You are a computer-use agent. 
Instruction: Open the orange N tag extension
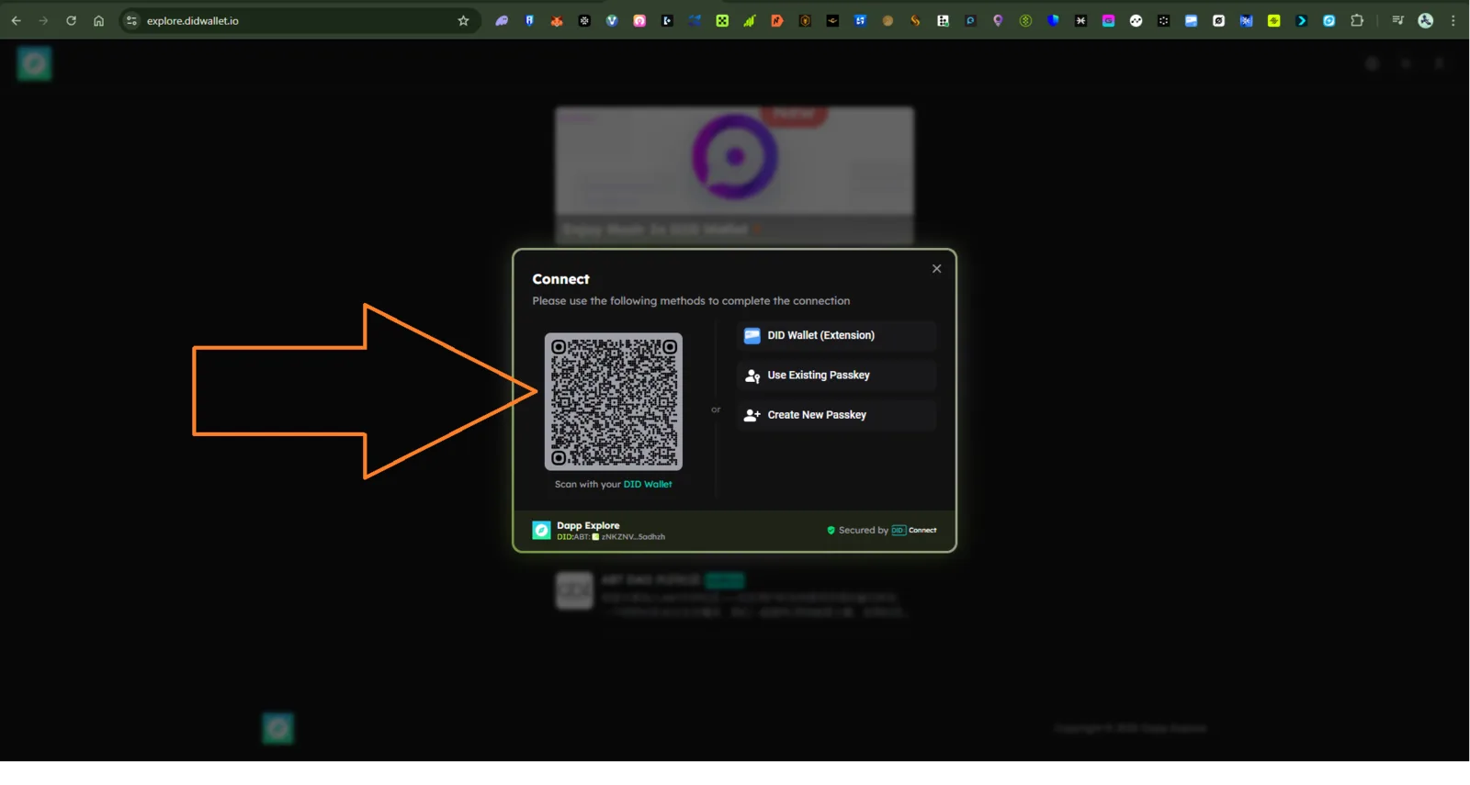tap(777, 21)
